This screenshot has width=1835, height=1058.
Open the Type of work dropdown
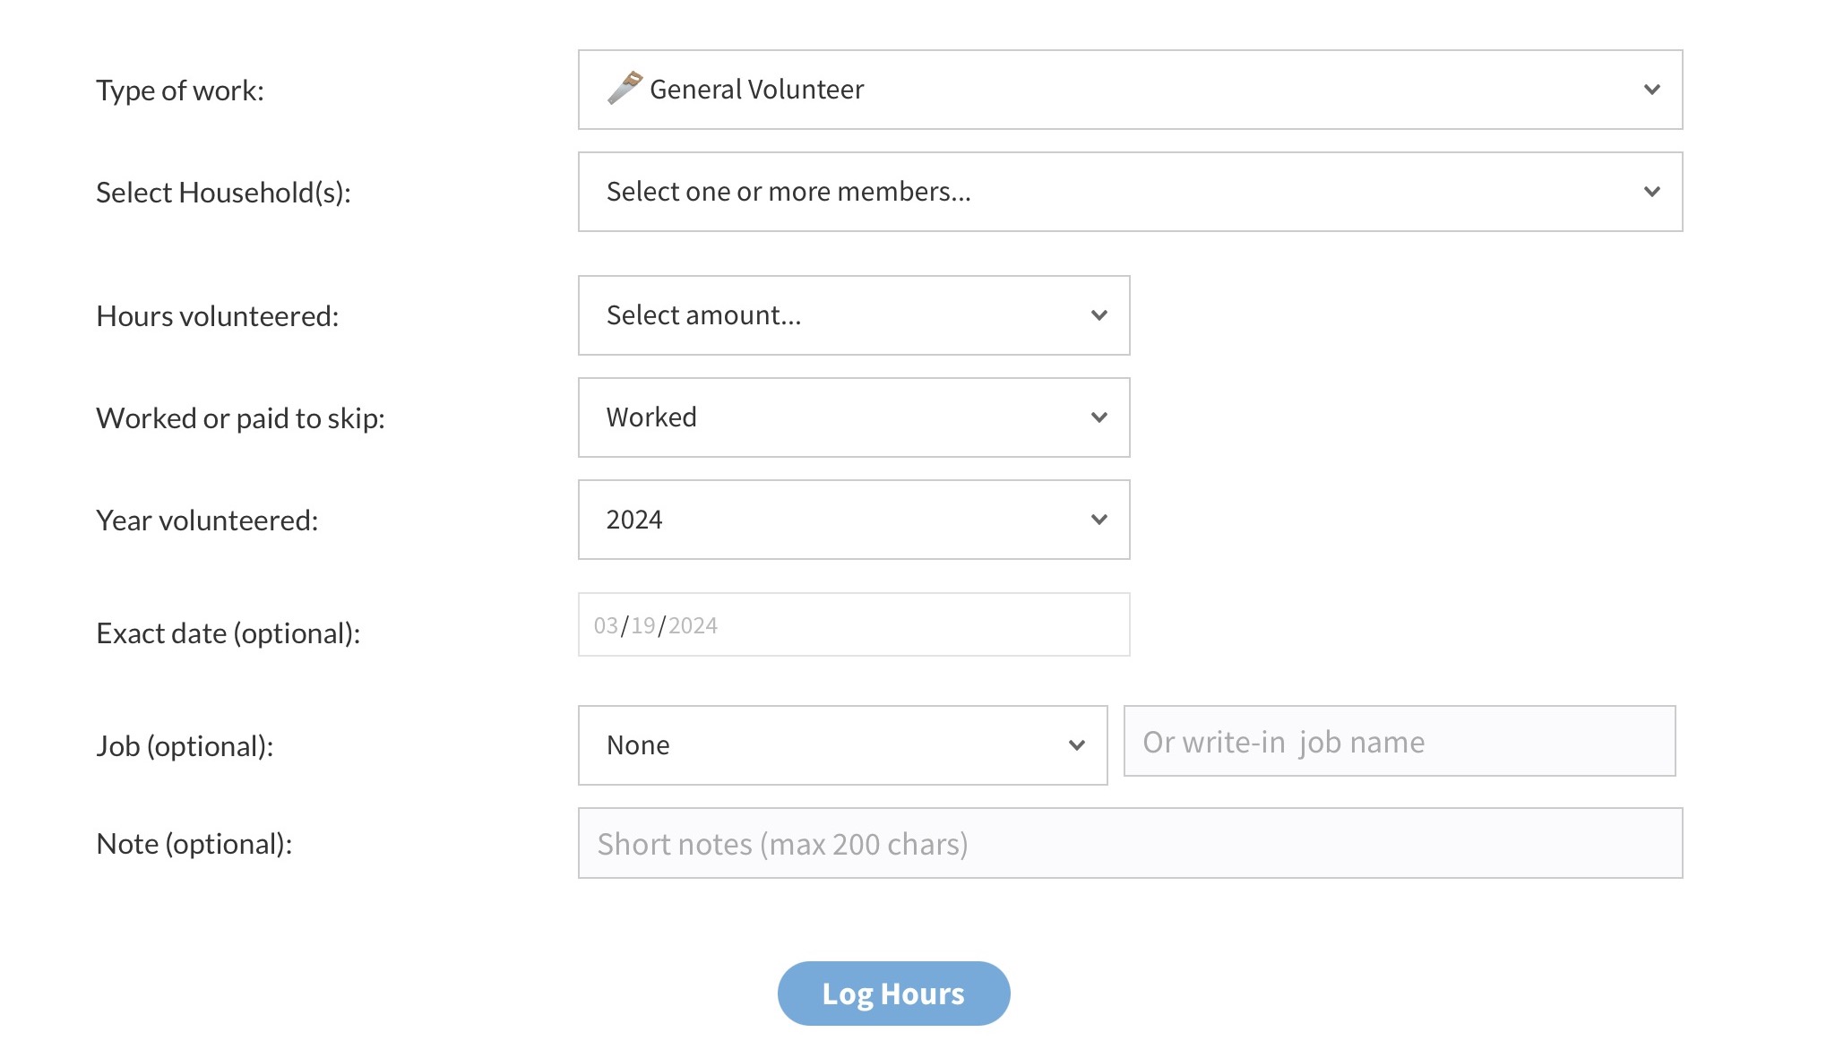pyautogui.click(x=1129, y=90)
